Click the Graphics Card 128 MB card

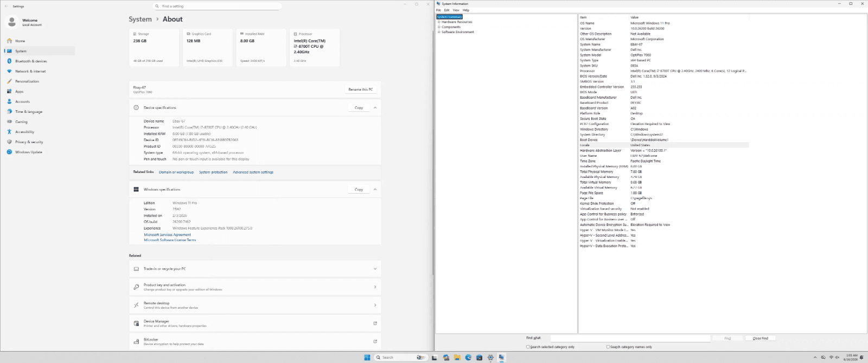tap(208, 48)
